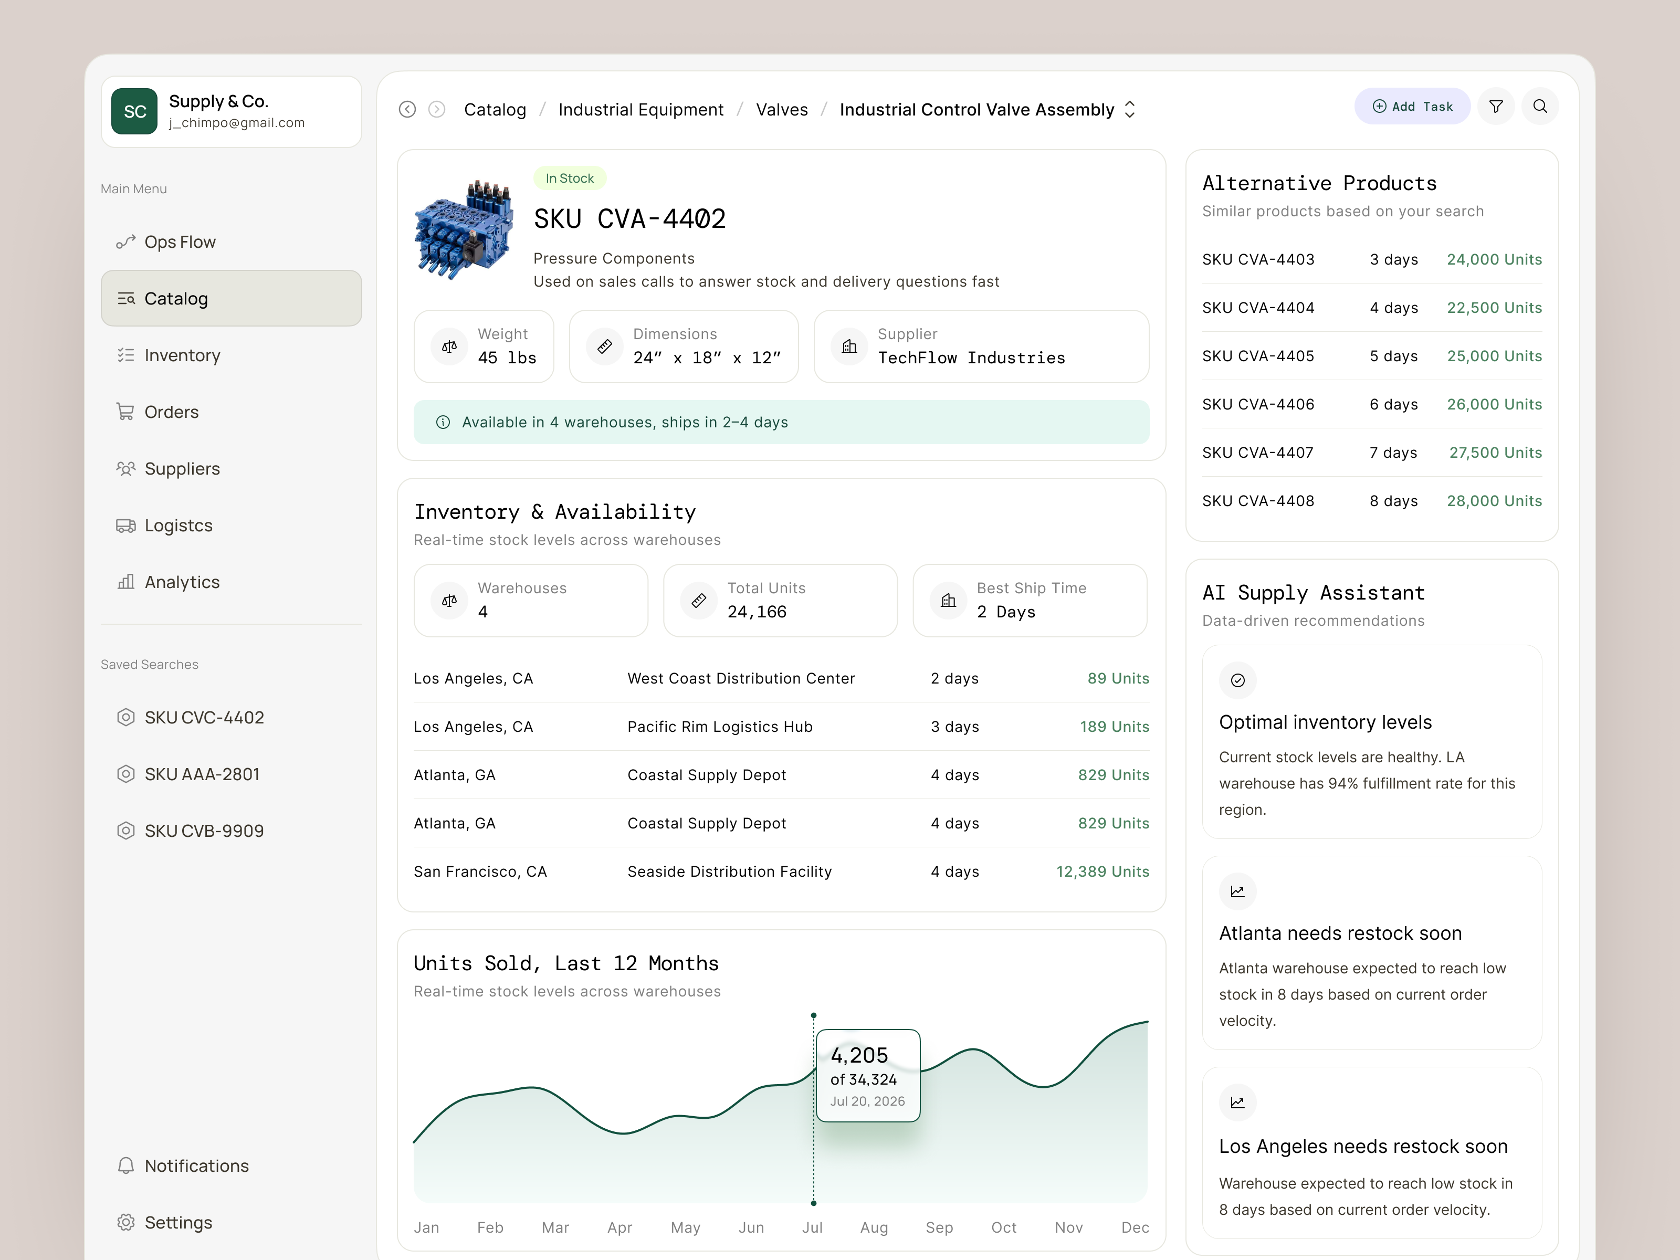This screenshot has height=1260, width=1680.
Task: Click TechFlow Industries supplier name
Action: click(x=971, y=358)
